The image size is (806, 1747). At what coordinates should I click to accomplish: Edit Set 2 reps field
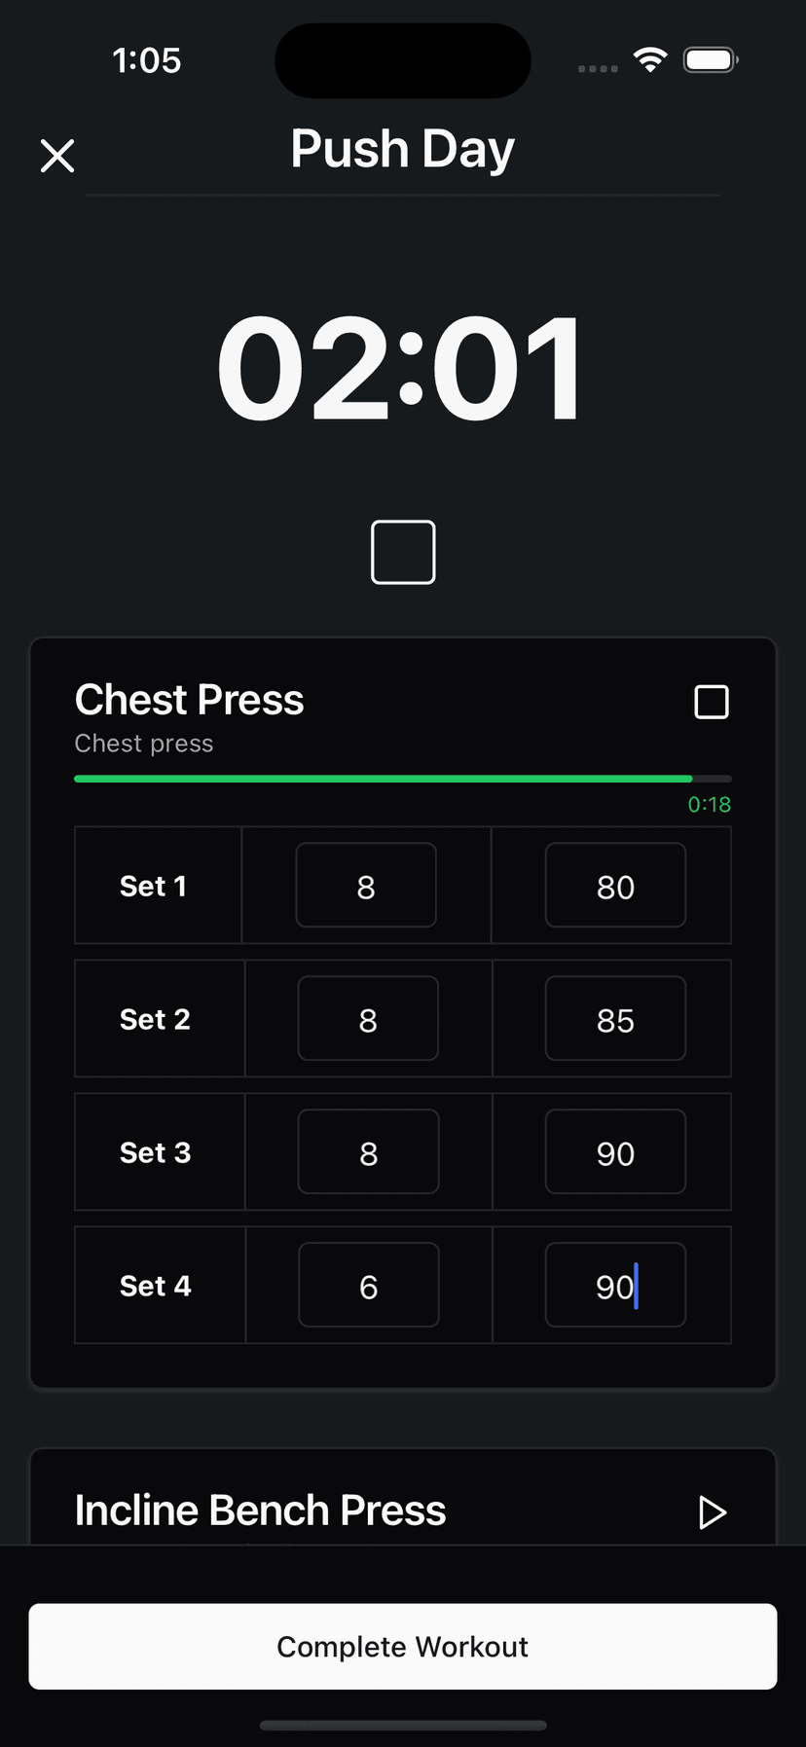coord(368,1019)
